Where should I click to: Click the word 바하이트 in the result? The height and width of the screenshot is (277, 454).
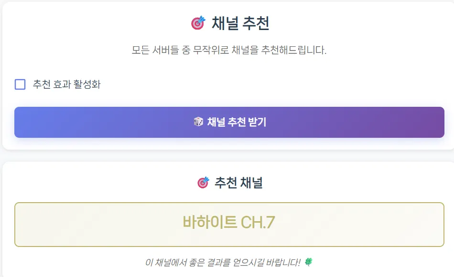[209, 222]
